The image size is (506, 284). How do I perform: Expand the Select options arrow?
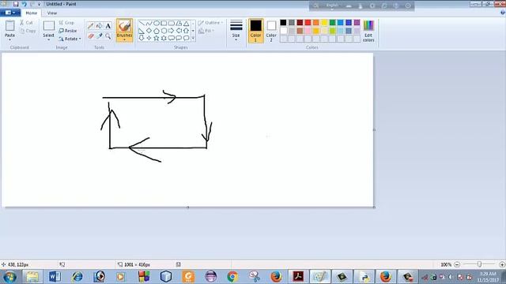pos(49,39)
